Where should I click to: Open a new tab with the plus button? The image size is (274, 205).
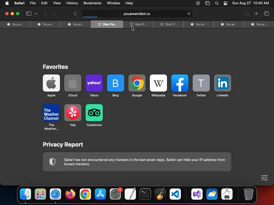pos(256,13)
